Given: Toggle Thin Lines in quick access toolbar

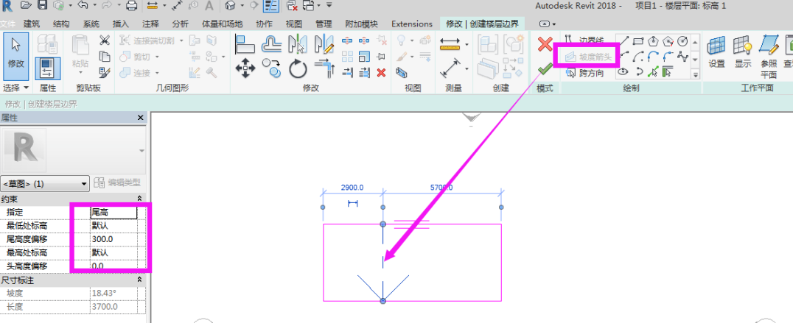Looking at the screenshot, I should tap(270, 6).
